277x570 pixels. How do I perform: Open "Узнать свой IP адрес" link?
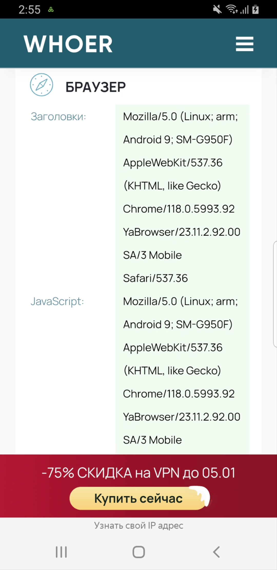pyautogui.click(x=138, y=525)
